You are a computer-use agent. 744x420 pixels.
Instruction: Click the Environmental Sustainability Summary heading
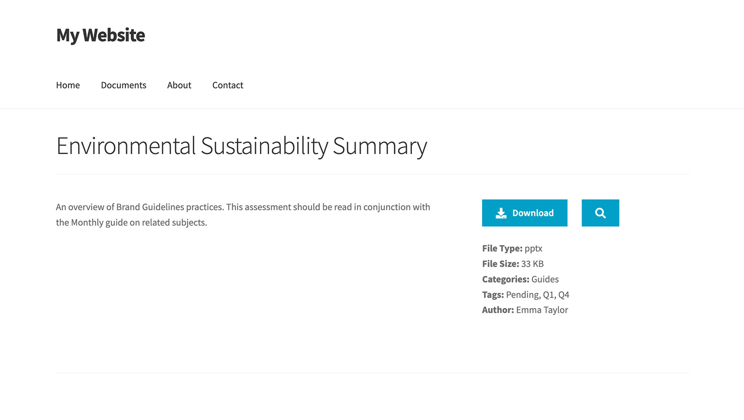tap(241, 146)
